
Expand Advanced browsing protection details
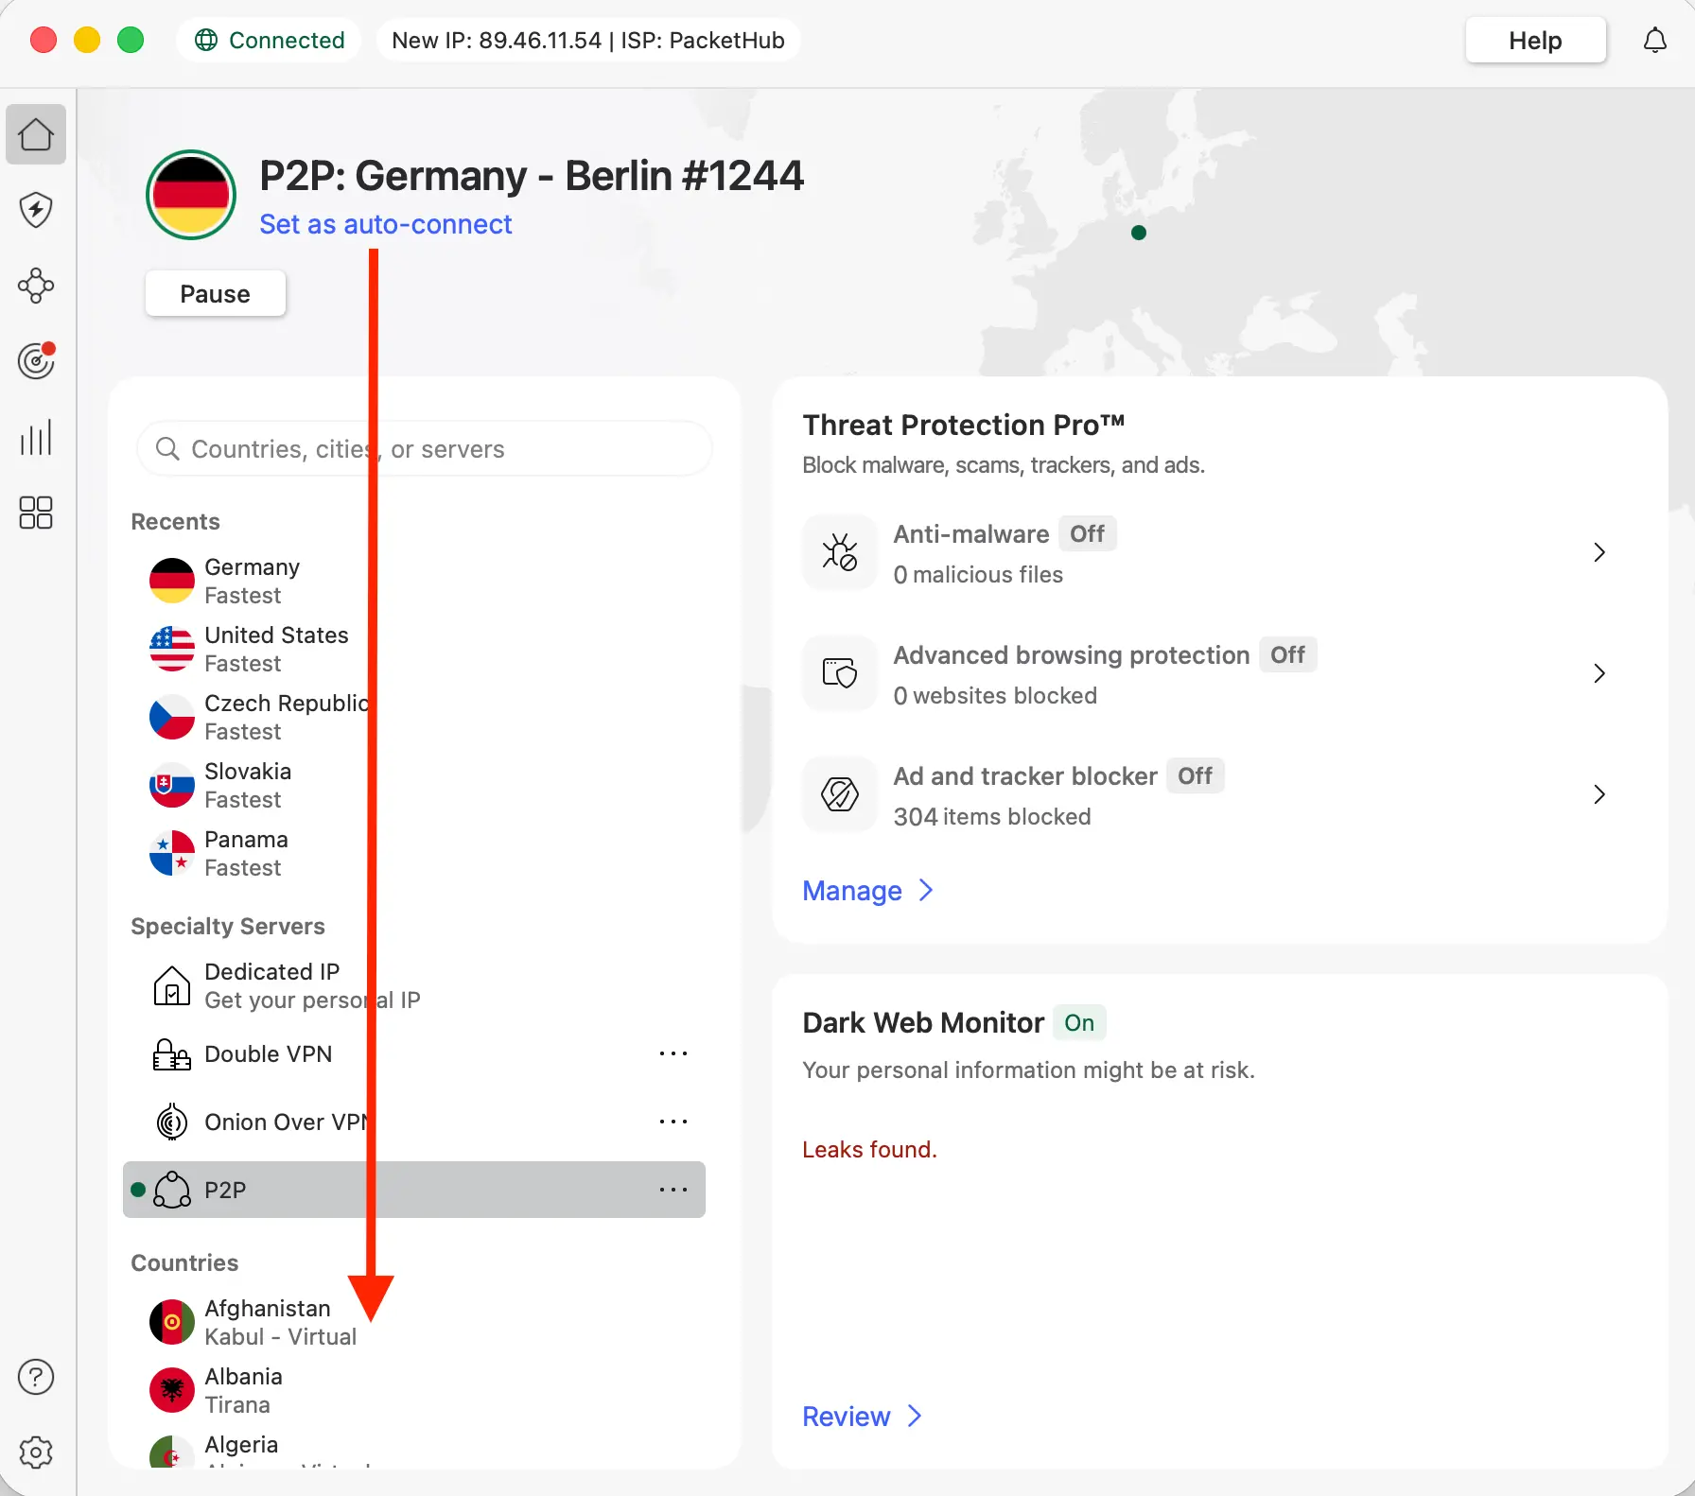tap(1599, 673)
